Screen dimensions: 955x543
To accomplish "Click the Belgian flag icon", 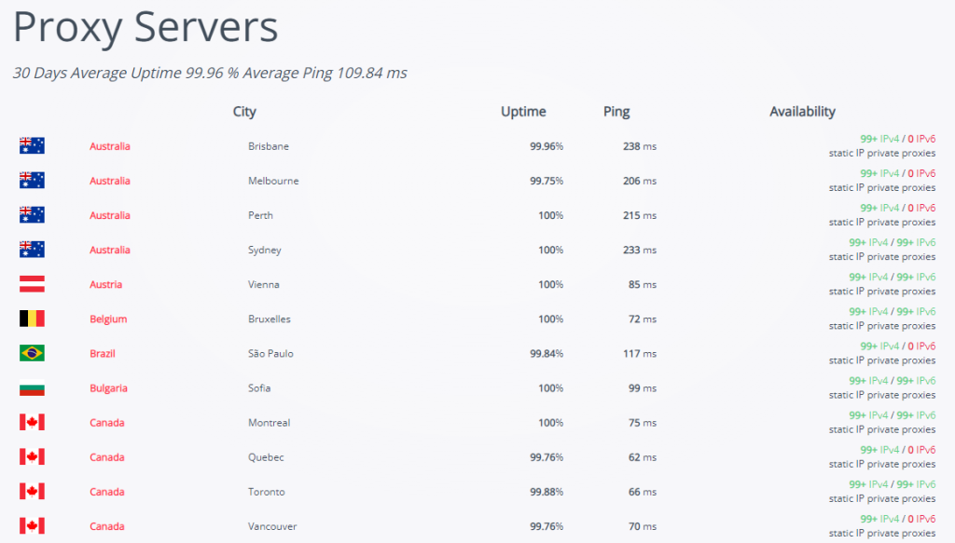I will coord(32,319).
